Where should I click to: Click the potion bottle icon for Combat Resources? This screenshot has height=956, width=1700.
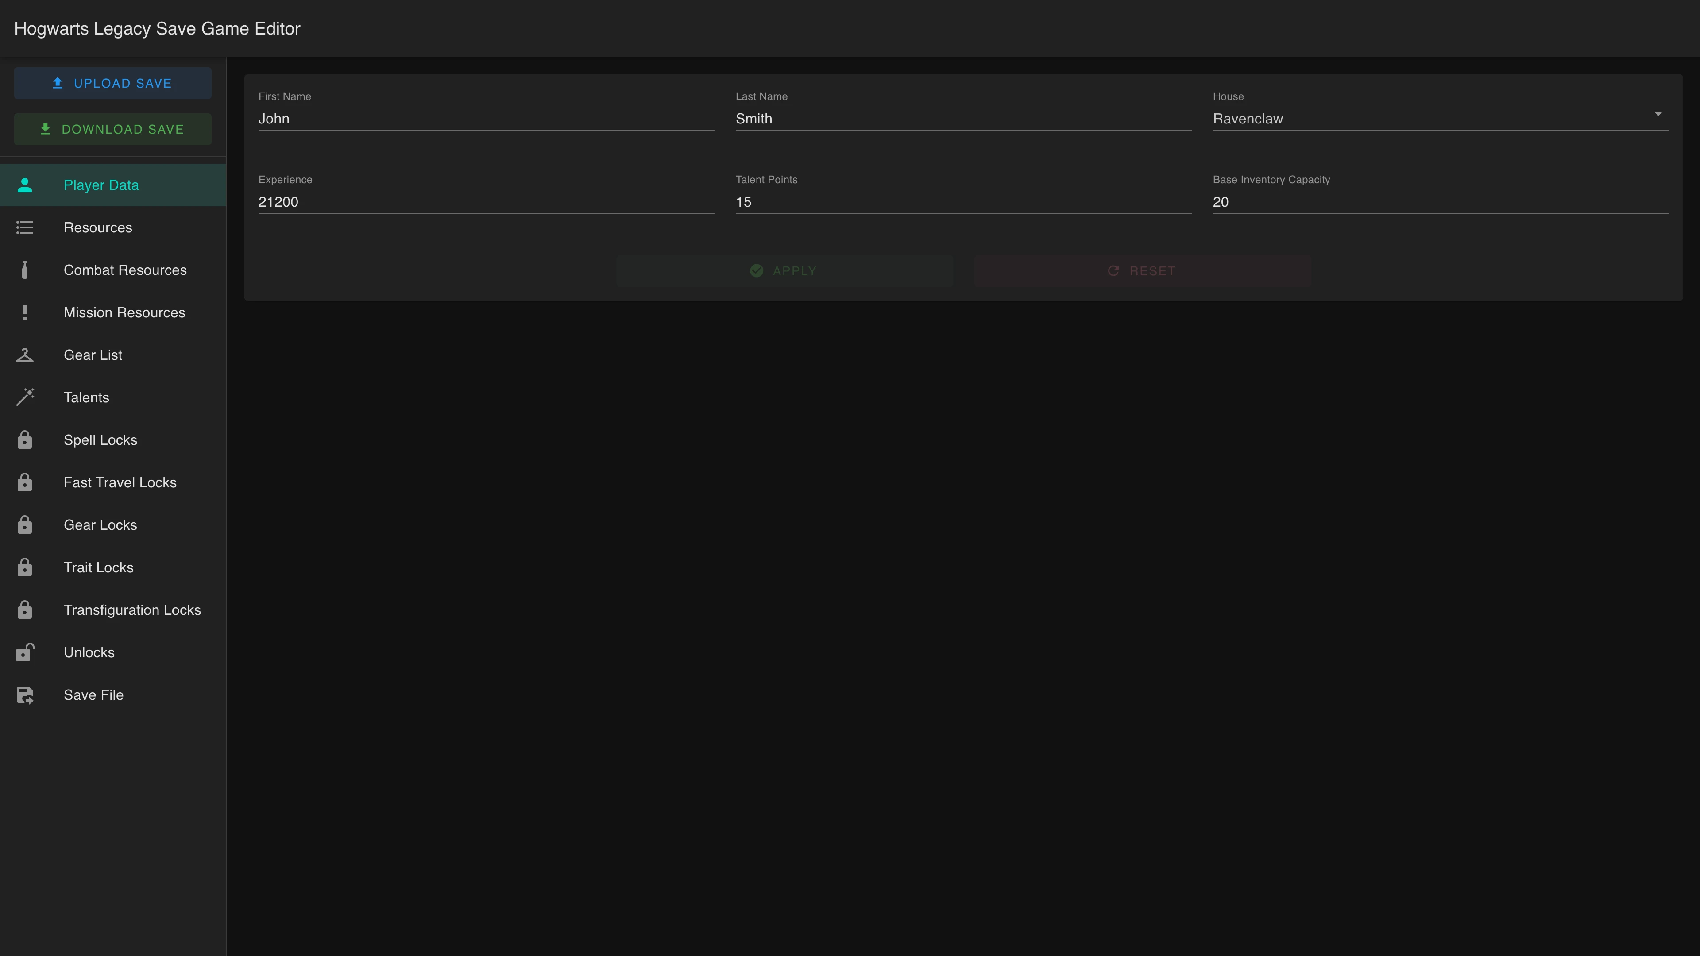pyautogui.click(x=24, y=270)
